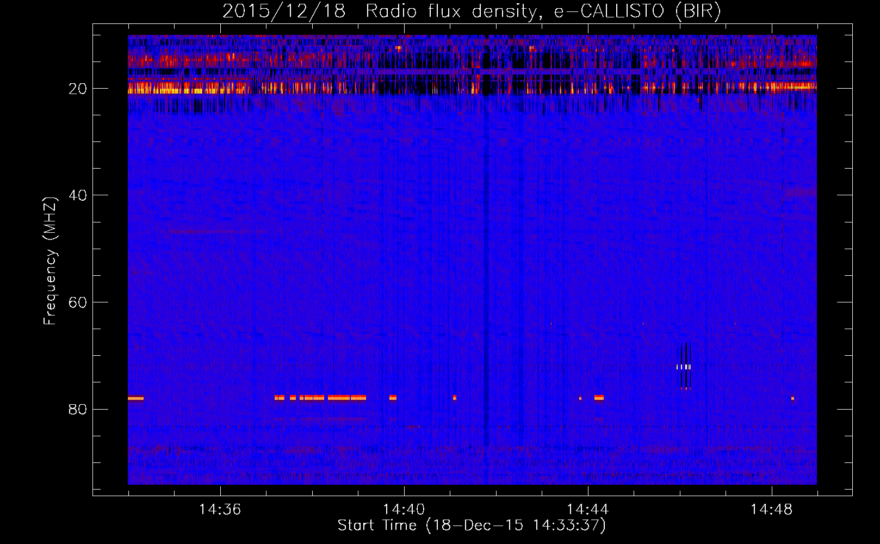Click the 'Start Time (18-Dec-15 14:33:37)' axis label
The width and height of the screenshot is (880, 544).
click(472, 526)
